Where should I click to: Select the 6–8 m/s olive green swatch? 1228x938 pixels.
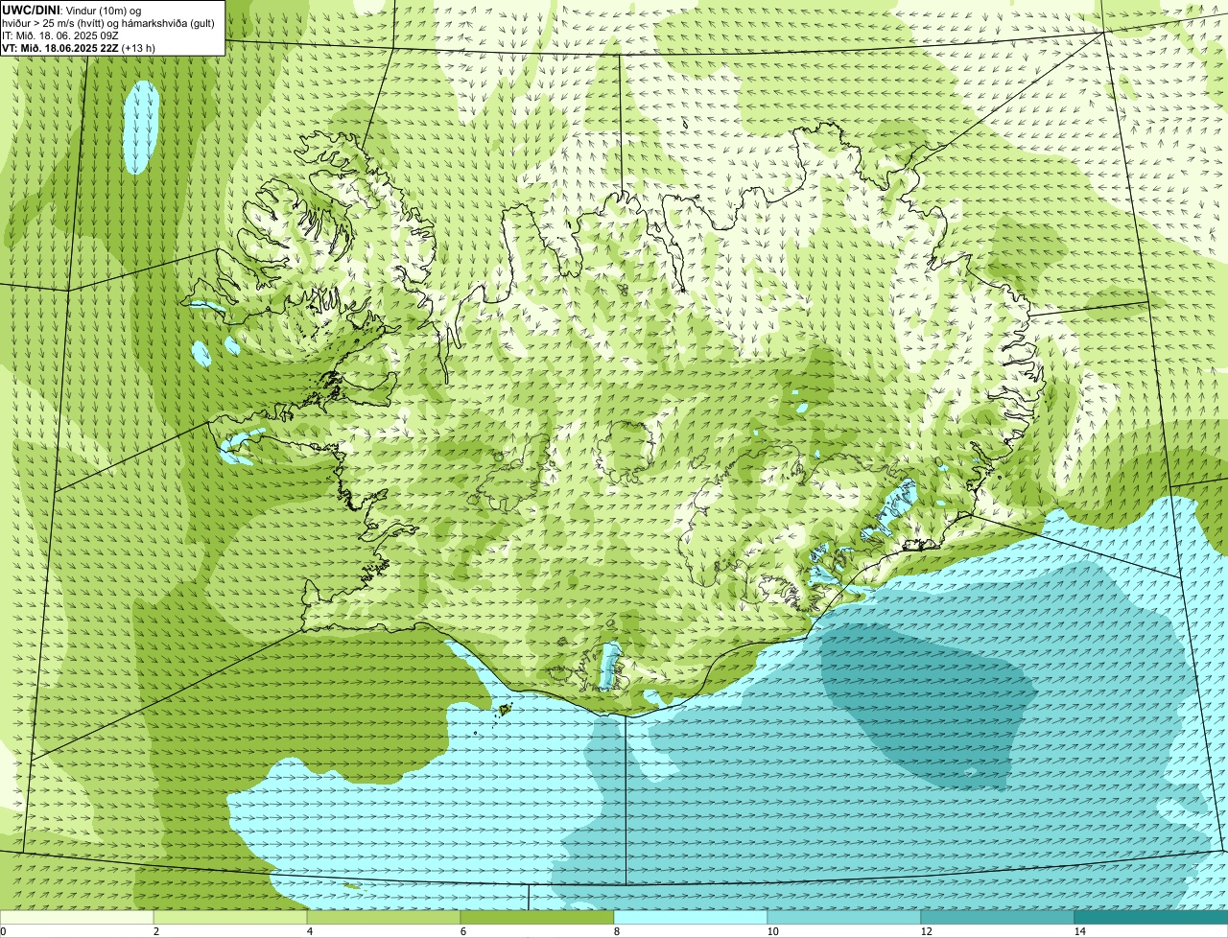(x=537, y=917)
